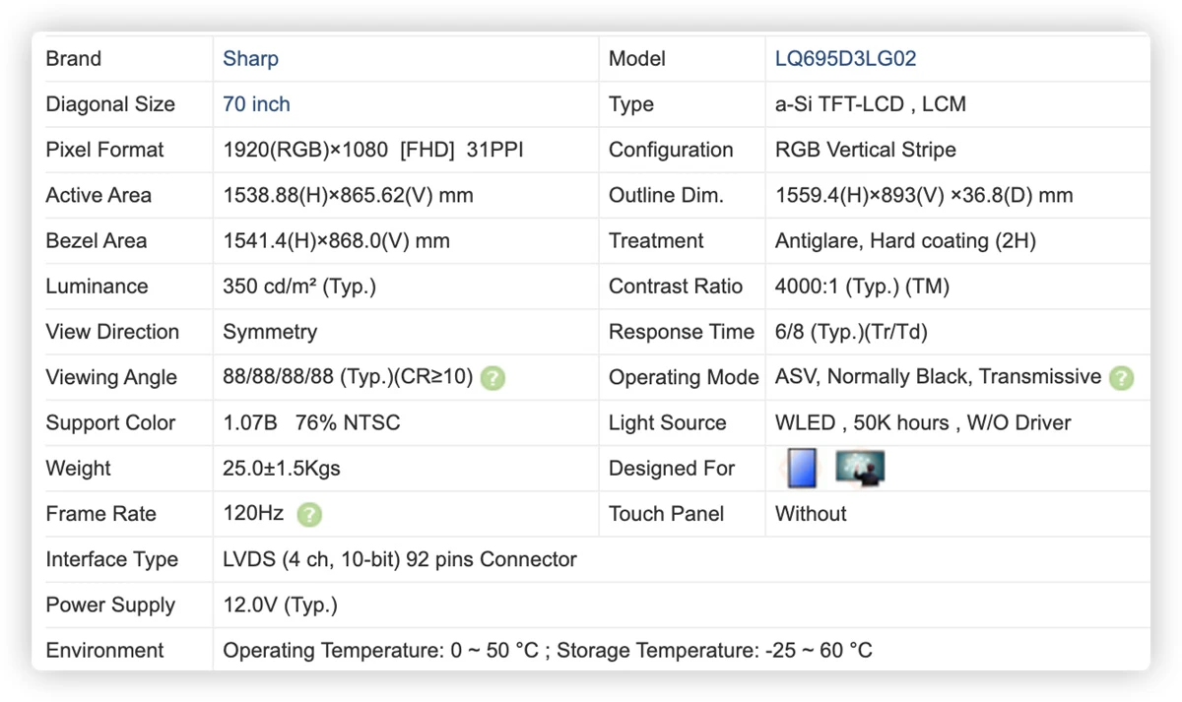Click the View Direction label
Screen dimensions: 1182x702
click(x=112, y=332)
